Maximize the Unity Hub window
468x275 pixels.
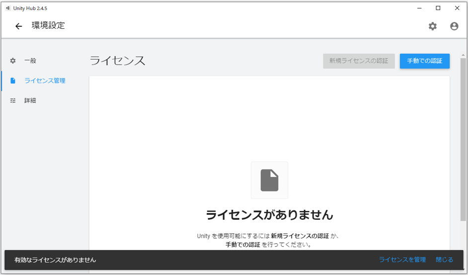(438, 8)
